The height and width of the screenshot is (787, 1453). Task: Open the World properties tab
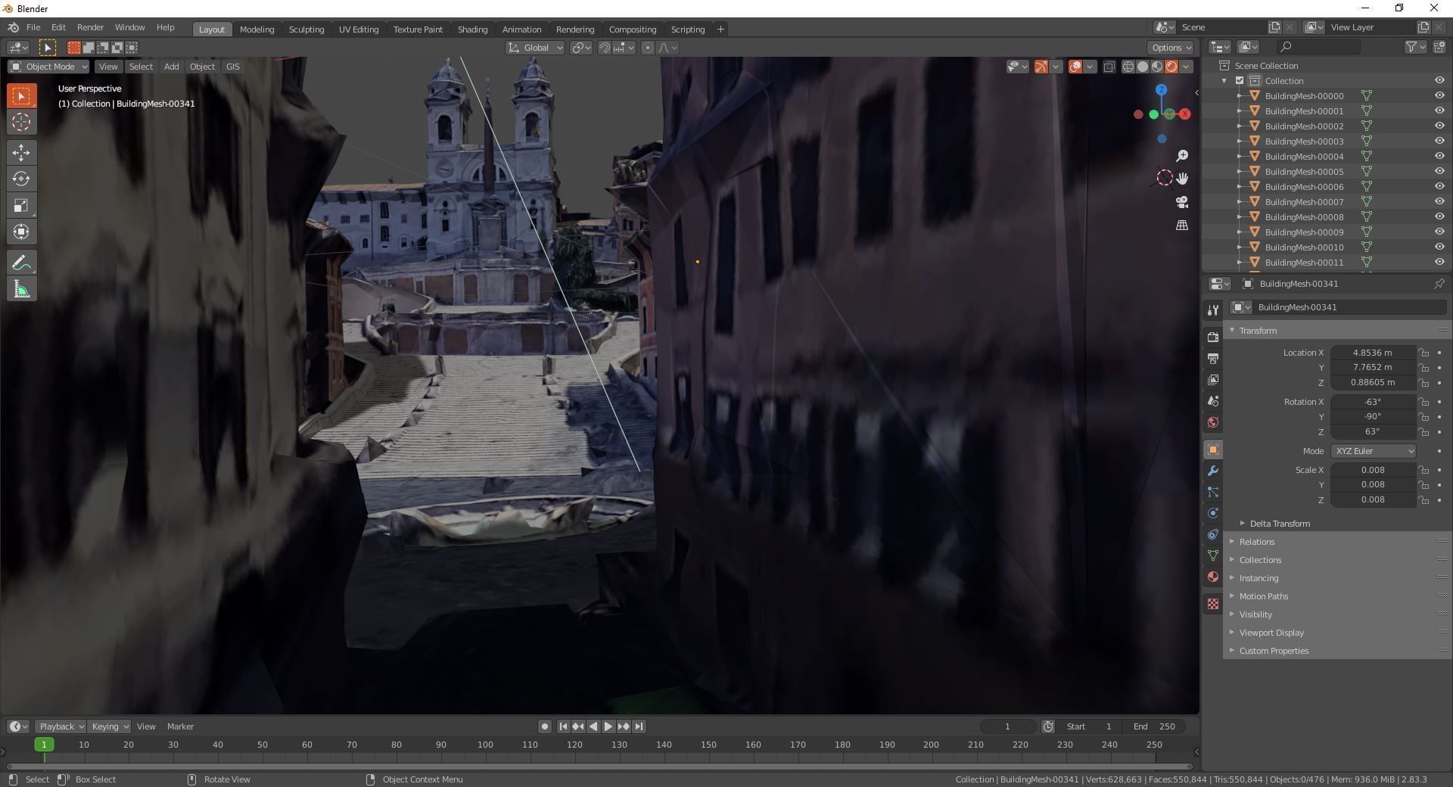click(1213, 422)
